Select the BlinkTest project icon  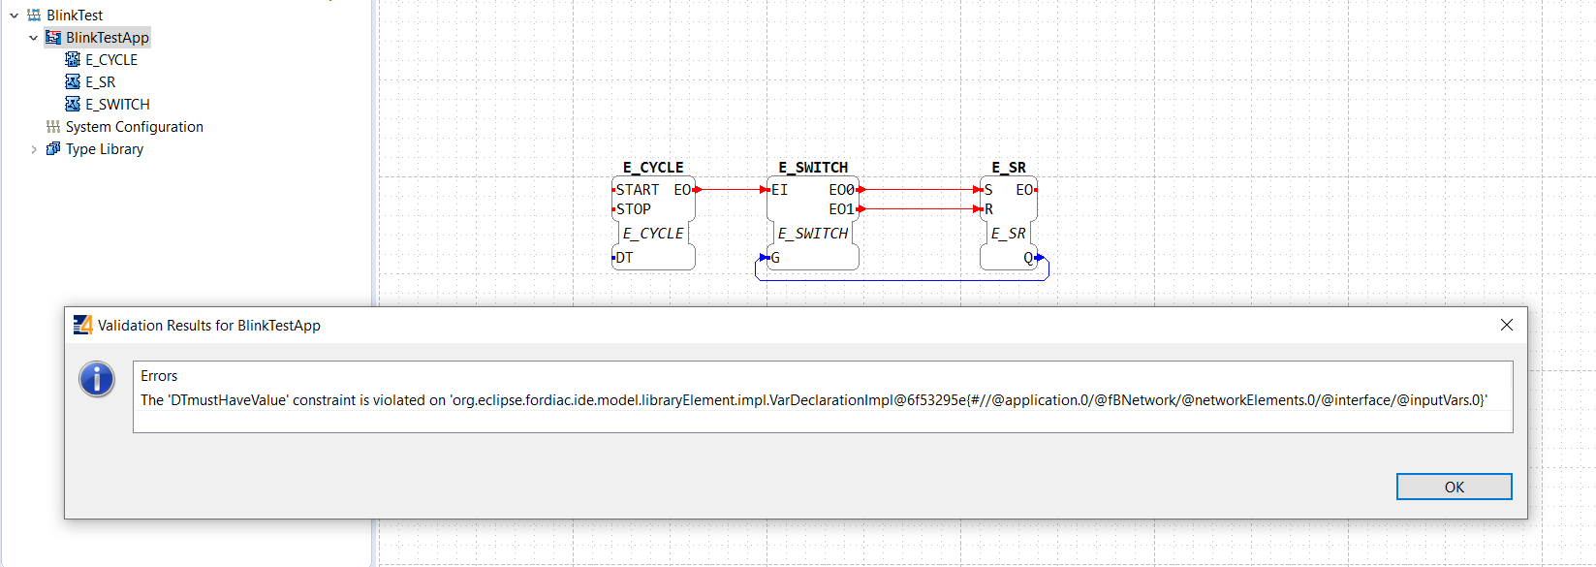point(34,16)
